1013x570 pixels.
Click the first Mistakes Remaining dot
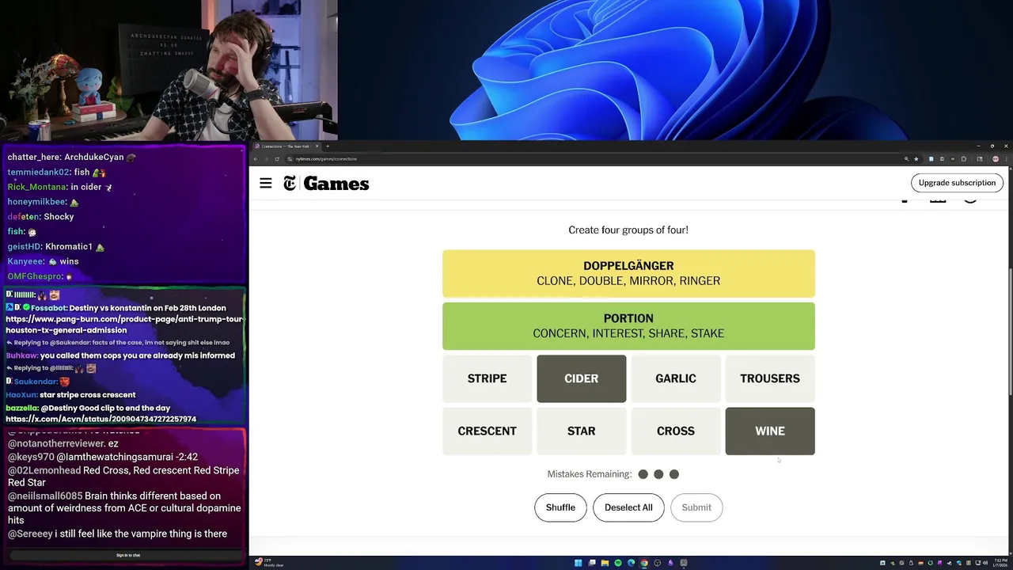click(x=643, y=474)
